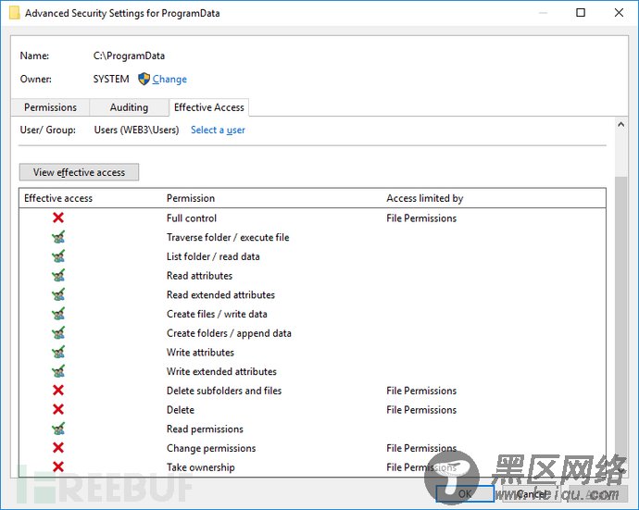Click the Delete permission text
The height and width of the screenshot is (510, 639).
click(x=181, y=409)
